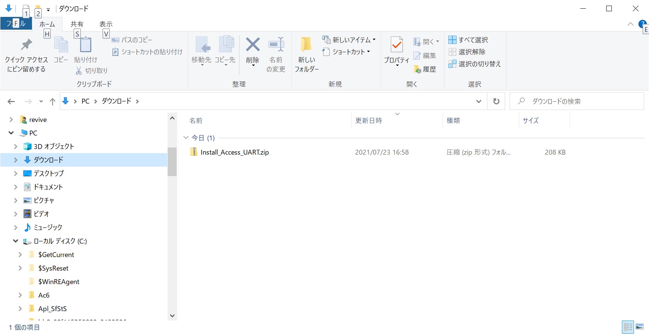This screenshot has height=334, width=649.
Task: Open recent locations dropdown arrow
Action: point(41,101)
